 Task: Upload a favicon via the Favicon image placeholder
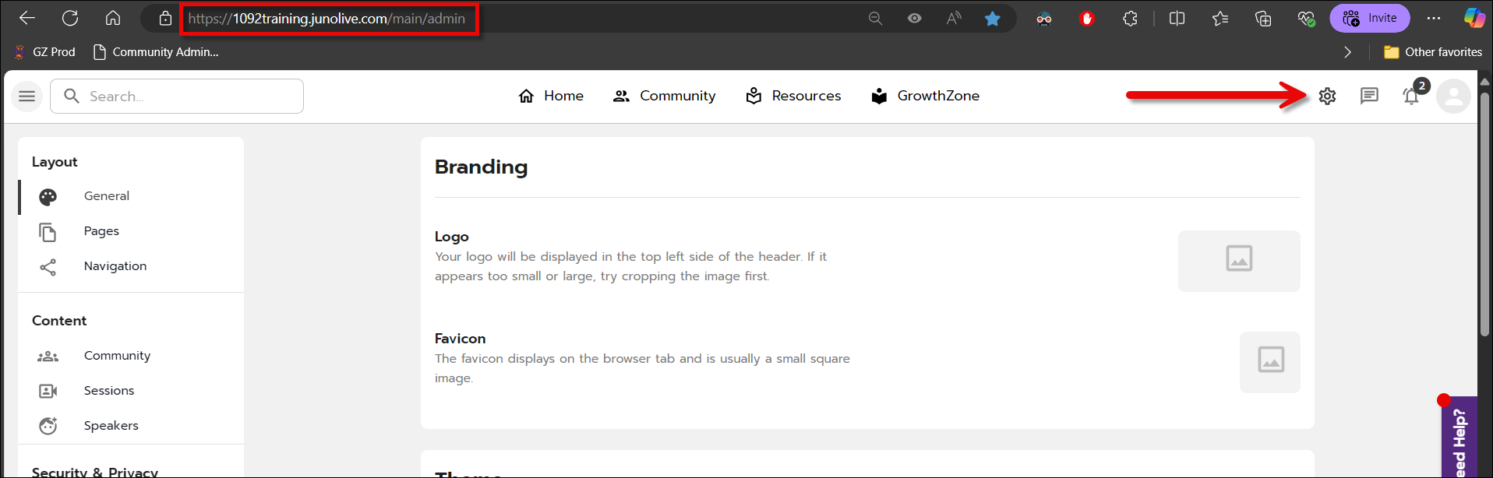[x=1270, y=362]
